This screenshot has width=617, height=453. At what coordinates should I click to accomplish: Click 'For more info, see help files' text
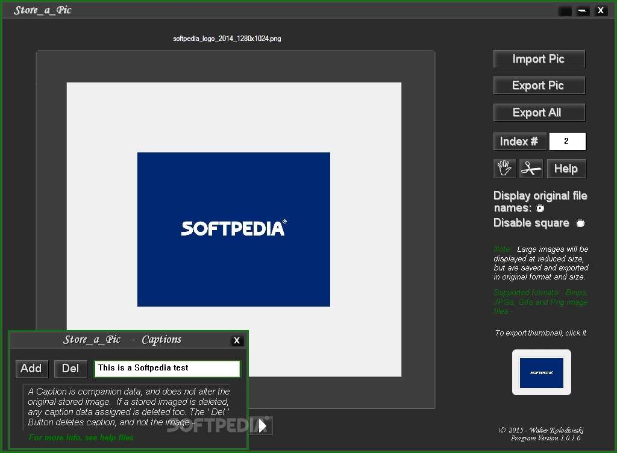click(x=81, y=438)
